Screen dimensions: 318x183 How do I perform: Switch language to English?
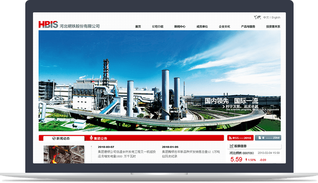point(276,17)
